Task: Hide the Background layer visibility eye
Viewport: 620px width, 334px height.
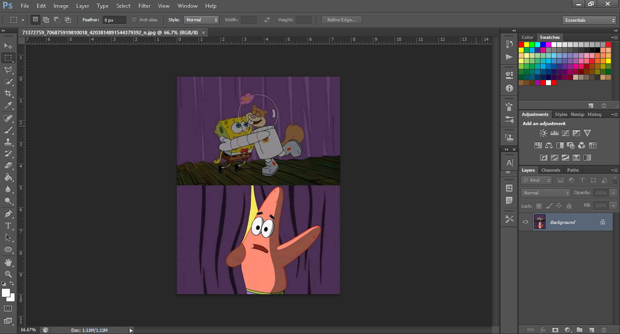Action: (526, 222)
